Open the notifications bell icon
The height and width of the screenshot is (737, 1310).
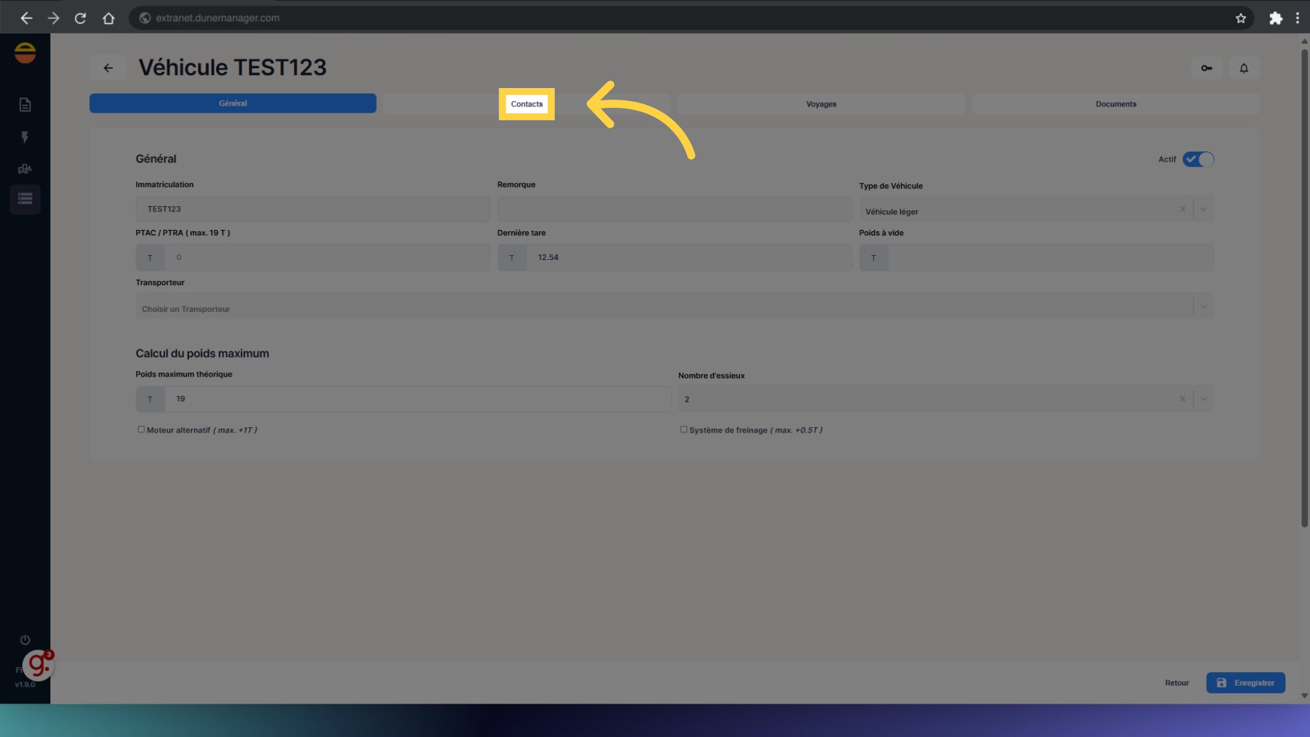(x=1244, y=68)
